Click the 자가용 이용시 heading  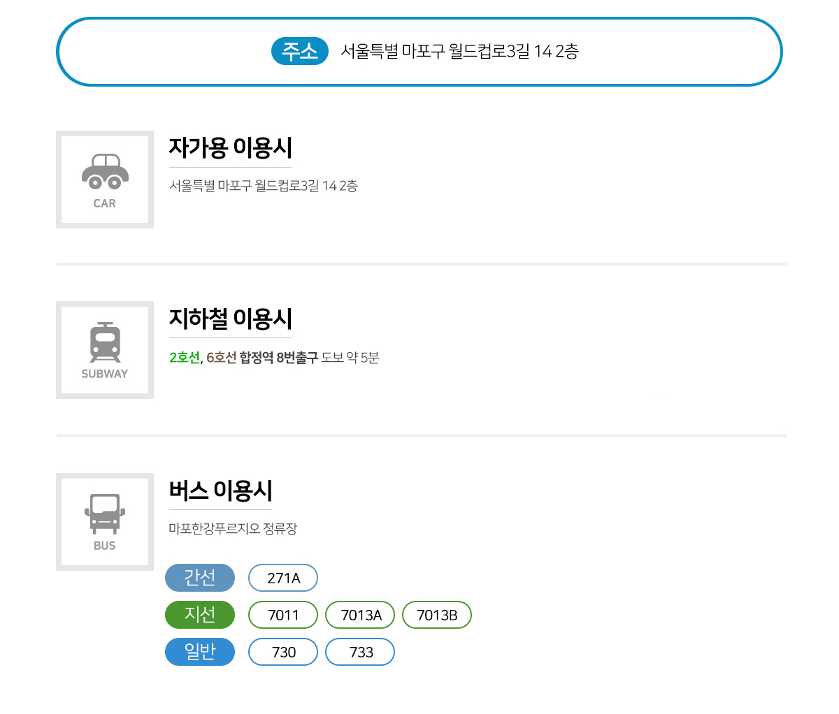coord(230,147)
